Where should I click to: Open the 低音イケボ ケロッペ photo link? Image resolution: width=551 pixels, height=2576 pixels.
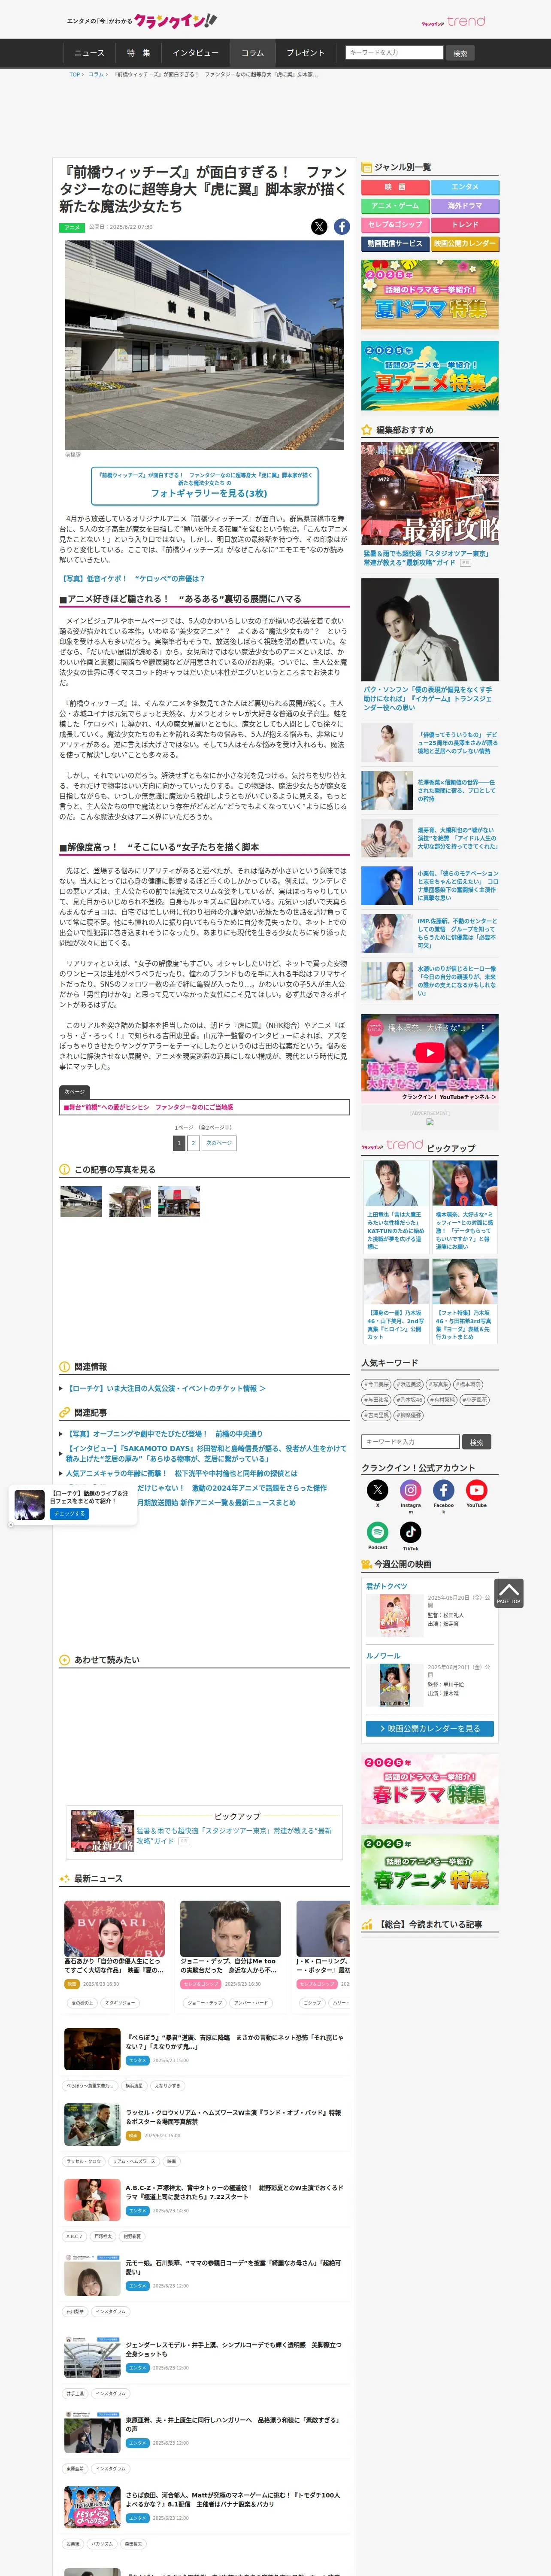134,579
